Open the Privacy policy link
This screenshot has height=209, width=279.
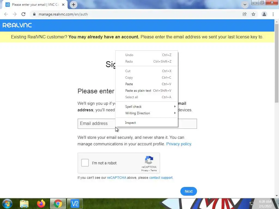179,144
